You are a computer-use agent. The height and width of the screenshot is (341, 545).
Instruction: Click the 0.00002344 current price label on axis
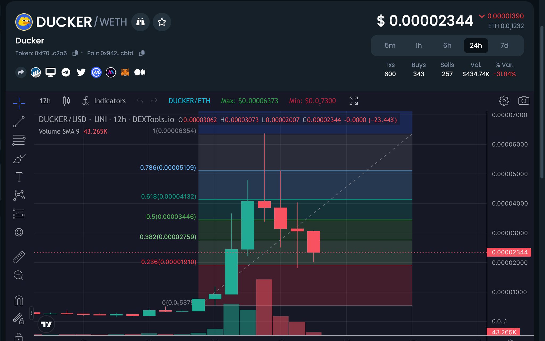[x=509, y=252]
